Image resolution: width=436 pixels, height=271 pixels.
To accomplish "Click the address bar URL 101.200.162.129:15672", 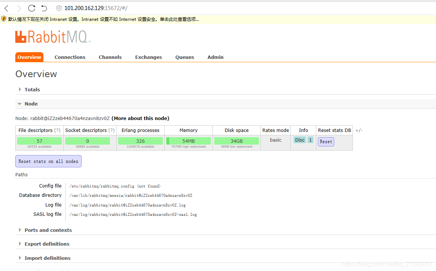I will click(x=96, y=8).
